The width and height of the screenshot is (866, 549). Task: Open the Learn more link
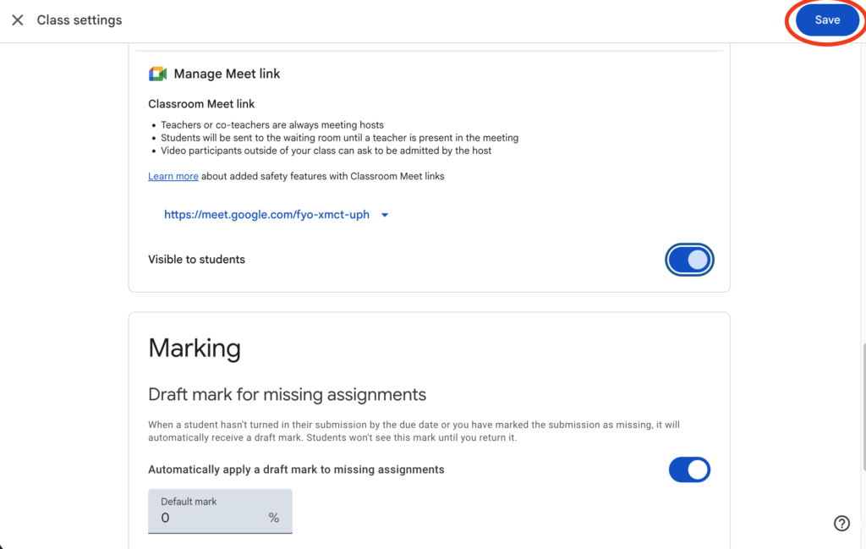coord(173,176)
